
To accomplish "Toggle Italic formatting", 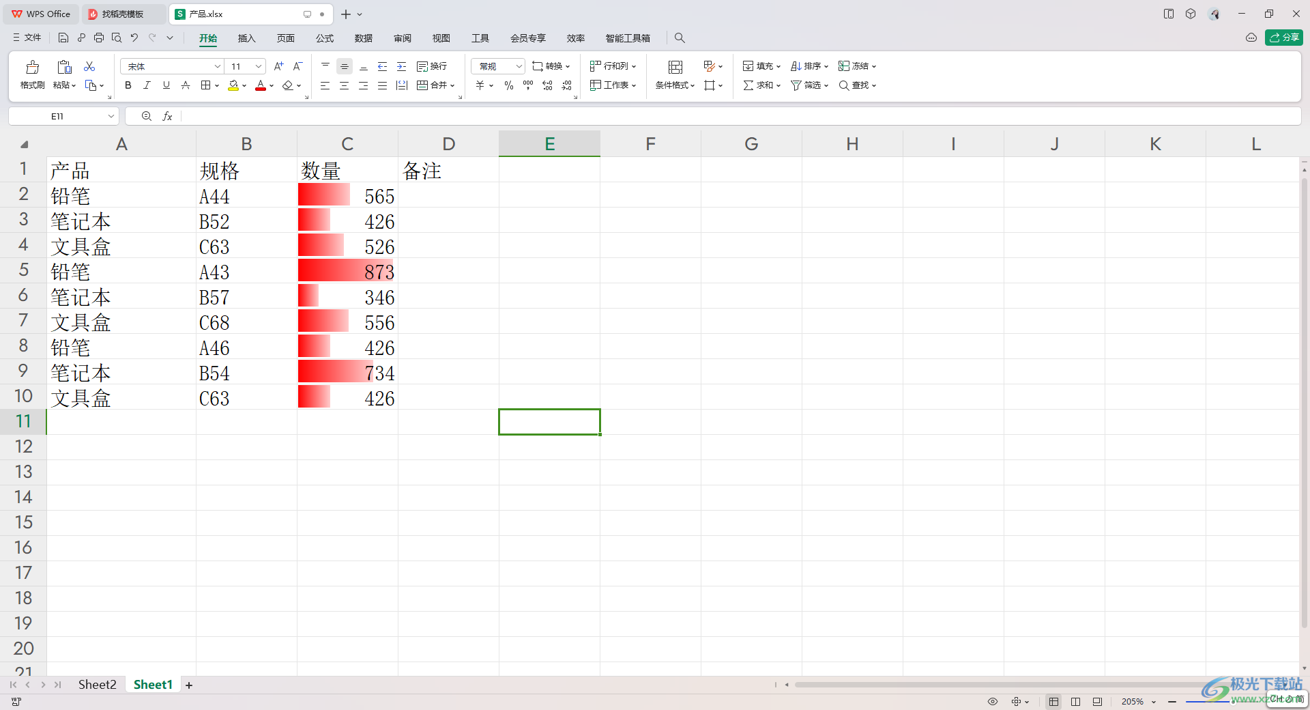I will pyautogui.click(x=147, y=85).
